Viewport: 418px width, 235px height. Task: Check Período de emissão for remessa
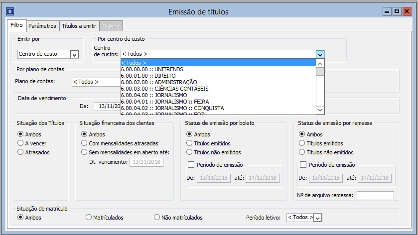click(303, 165)
